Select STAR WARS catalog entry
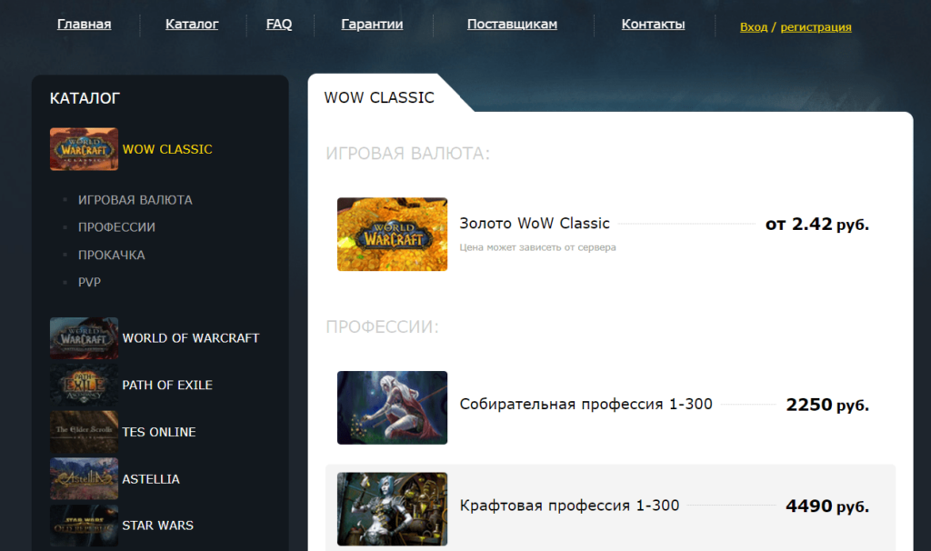 [x=157, y=526]
